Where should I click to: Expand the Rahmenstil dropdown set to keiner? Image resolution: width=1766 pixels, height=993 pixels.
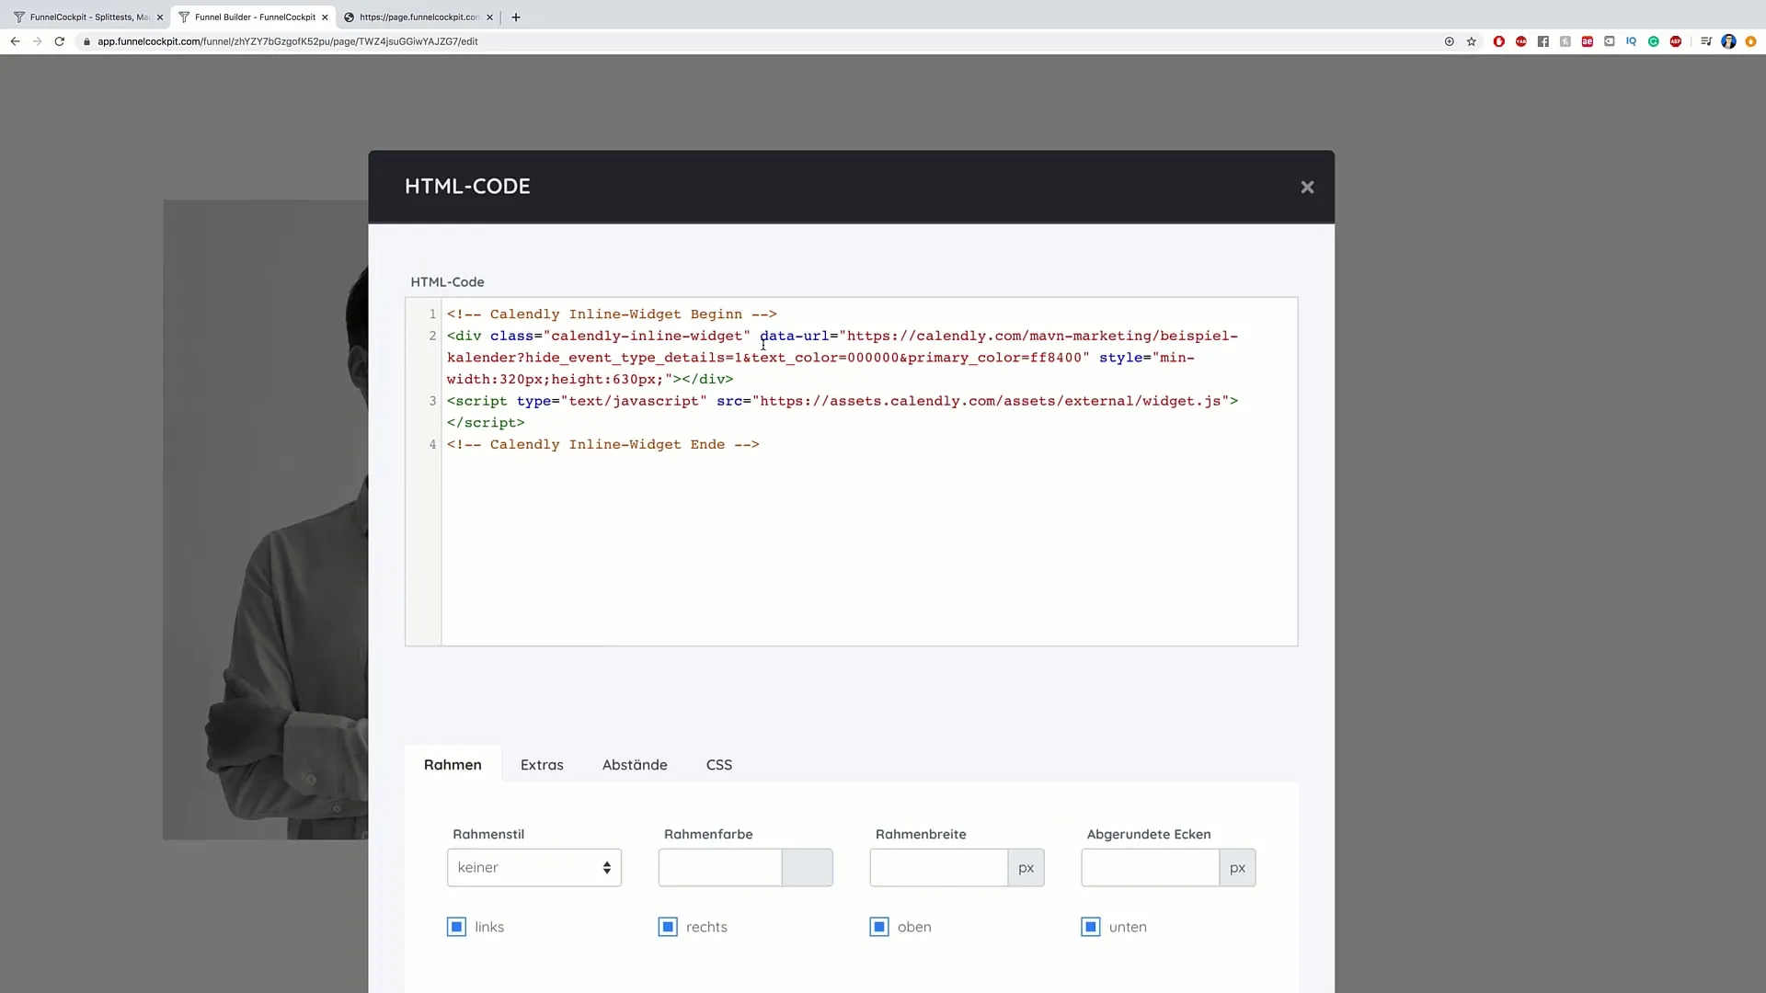pyautogui.click(x=534, y=867)
